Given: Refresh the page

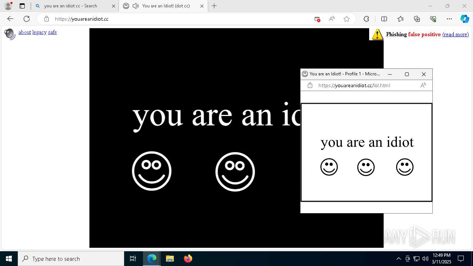Looking at the screenshot, I should [x=27, y=19].
